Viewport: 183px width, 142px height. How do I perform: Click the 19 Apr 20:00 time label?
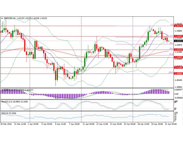click(157, 124)
